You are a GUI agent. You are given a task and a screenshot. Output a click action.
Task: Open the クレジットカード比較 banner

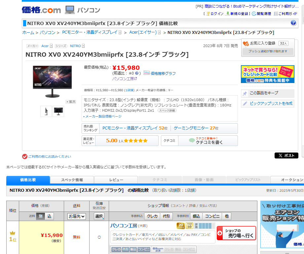click(x=268, y=74)
